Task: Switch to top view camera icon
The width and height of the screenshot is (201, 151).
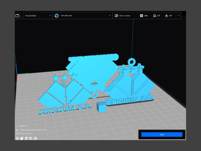Action: tap(26, 138)
